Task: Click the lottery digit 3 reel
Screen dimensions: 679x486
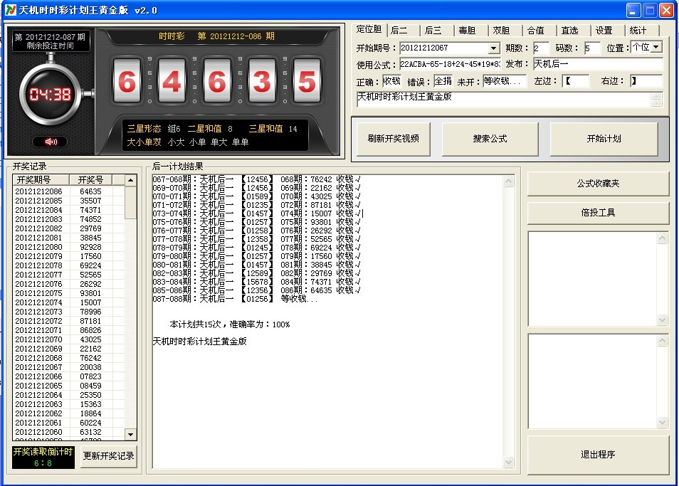Action: click(x=262, y=81)
